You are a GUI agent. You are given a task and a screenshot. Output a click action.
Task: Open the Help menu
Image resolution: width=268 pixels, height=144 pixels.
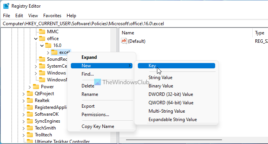point(71,16)
